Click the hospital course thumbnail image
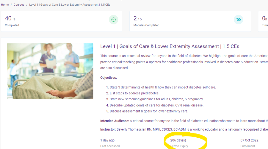 pos(50,71)
